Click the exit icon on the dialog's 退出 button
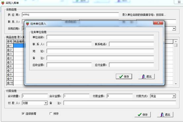The image size is (183, 122). [143, 76]
